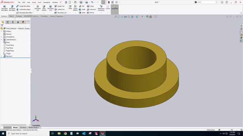Image resolution: width=243 pixels, height=136 pixels.
Task: Choose Lofted Boss/Base feature
Action: point(23,9)
